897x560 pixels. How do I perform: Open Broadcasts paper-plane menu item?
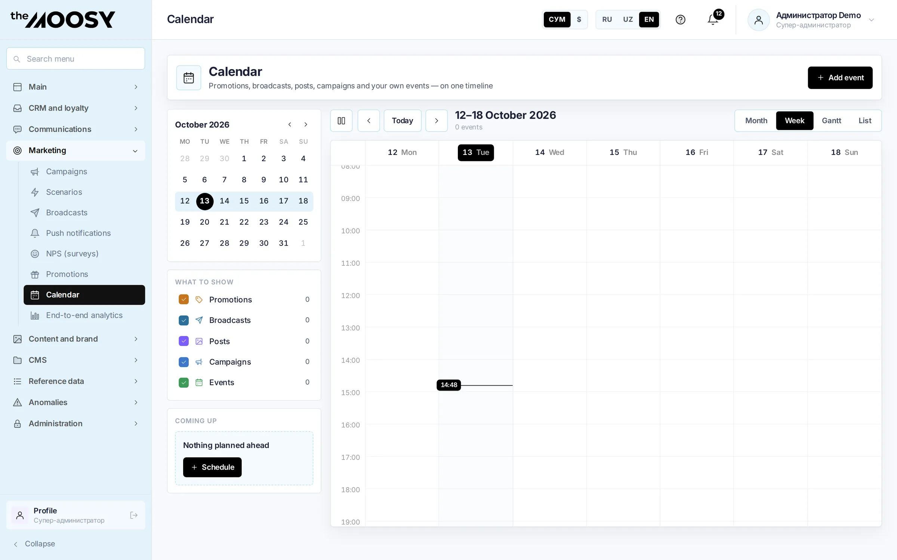84,212
